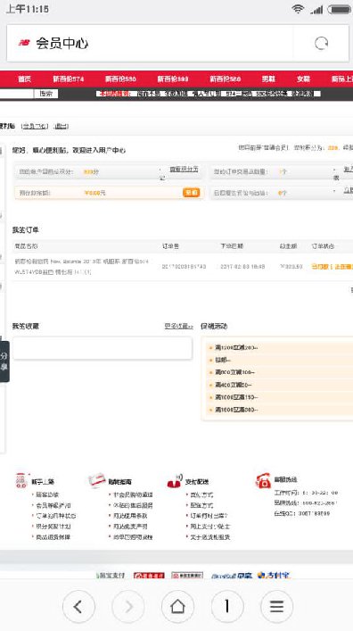This screenshot has height=631, width=353.
Task: Open the 网上支付小贴士 footer link
Action: pos(210,527)
